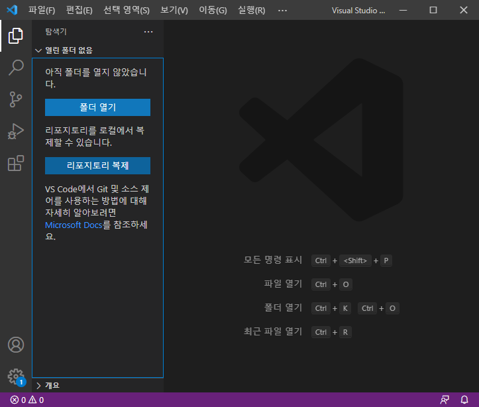Open the Explorer view in activity bar
Viewport: 479px width, 407px height.
point(16,36)
